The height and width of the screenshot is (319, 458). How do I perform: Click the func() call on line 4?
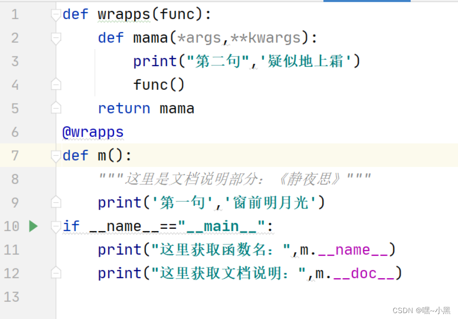[x=158, y=84]
